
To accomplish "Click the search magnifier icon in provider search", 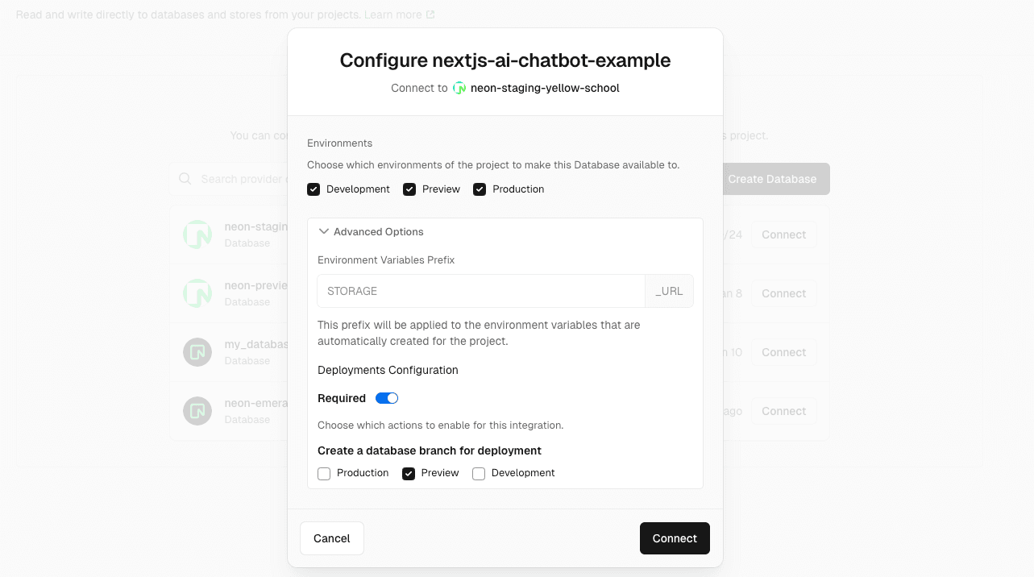I will 185,179.
